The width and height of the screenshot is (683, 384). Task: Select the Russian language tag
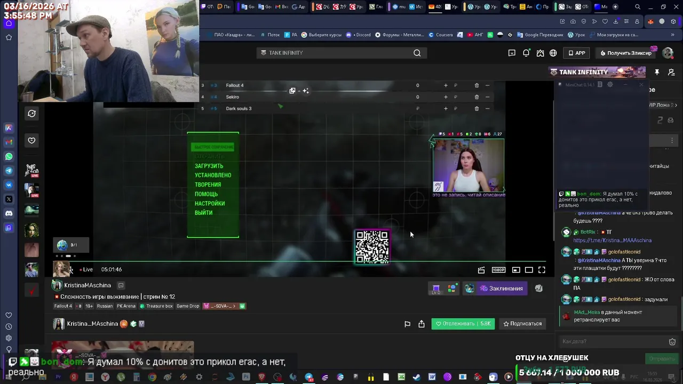(105, 306)
